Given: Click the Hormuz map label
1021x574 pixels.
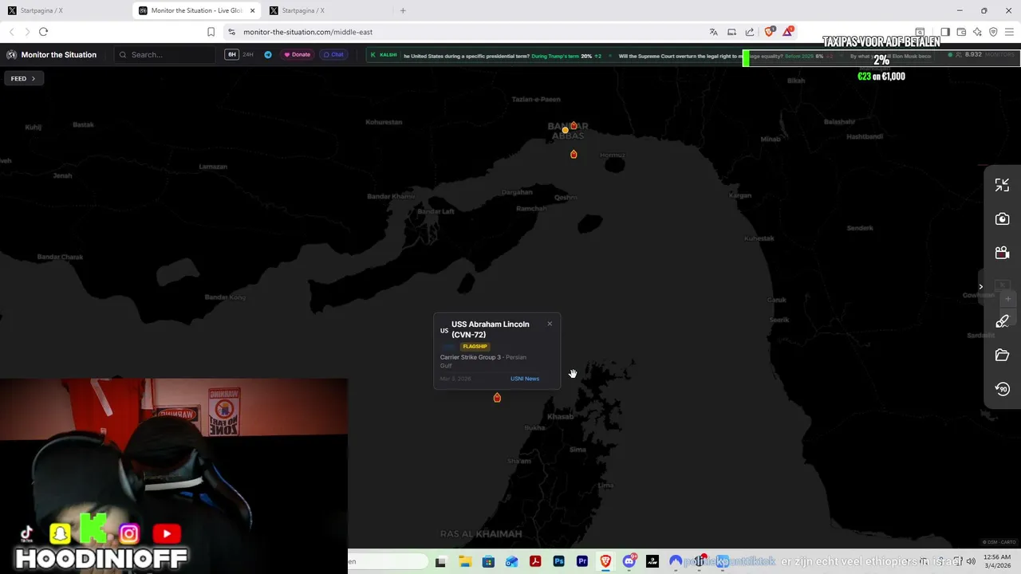Looking at the screenshot, I should point(612,155).
